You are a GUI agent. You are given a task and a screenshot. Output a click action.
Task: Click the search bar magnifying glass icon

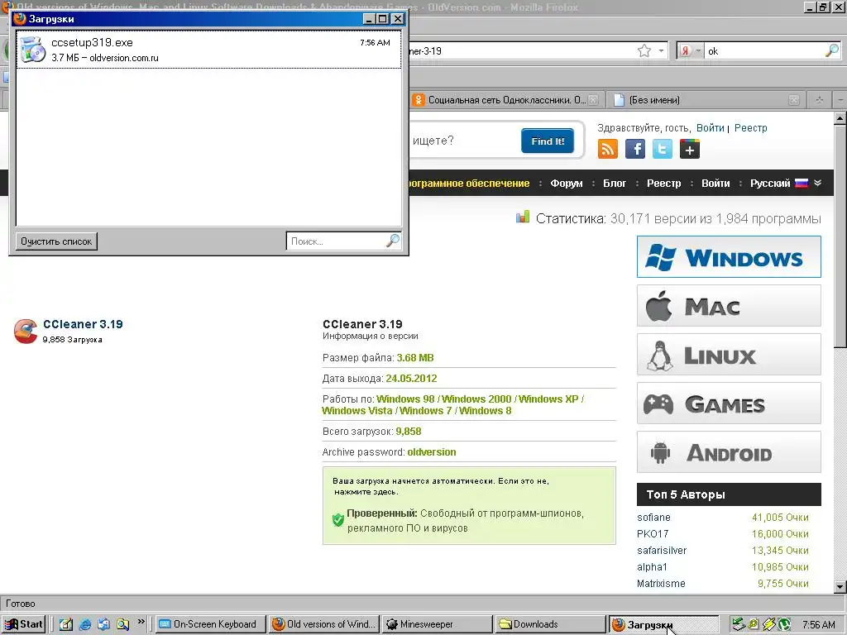pyautogui.click(x=832, y=50)
